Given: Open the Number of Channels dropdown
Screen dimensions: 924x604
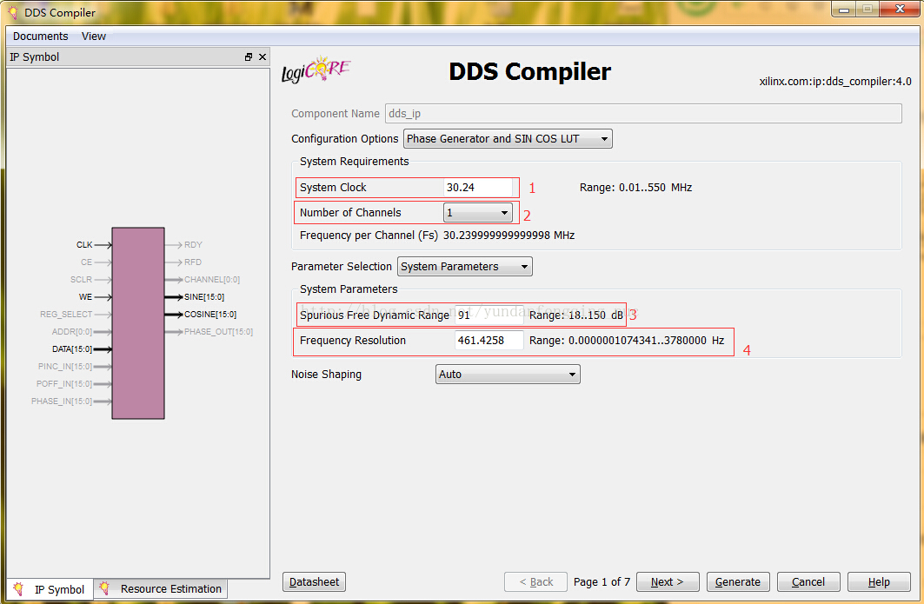Looking at the screenshot, I should click(x=478, y=213).
